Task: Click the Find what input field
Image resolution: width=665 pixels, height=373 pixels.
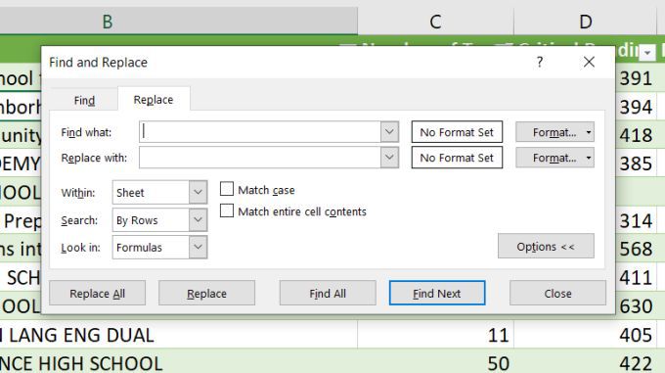Action: click(x=260, y=132)
